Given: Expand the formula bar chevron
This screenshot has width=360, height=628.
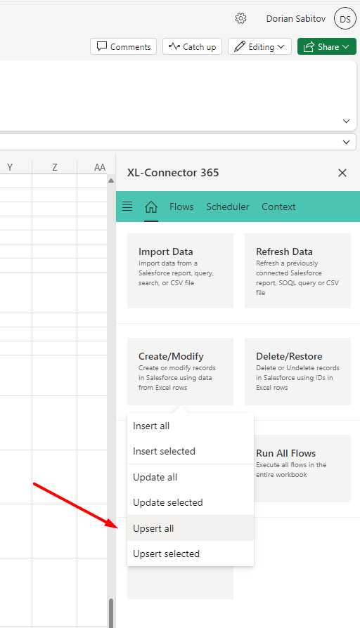Looking at the screenshot, I should tap(347, 142).
